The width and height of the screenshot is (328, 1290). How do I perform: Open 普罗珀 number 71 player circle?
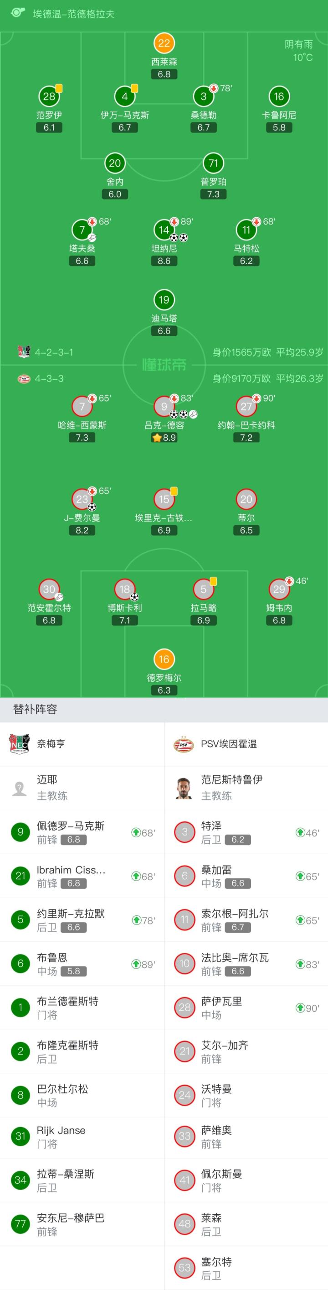213,163
